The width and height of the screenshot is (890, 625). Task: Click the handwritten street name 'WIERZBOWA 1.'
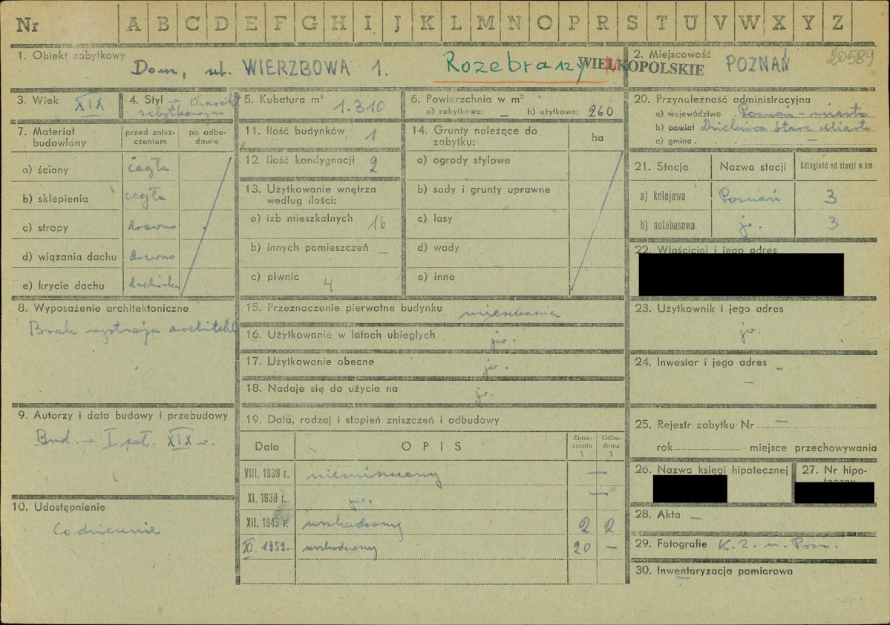[x=315, y=69]
